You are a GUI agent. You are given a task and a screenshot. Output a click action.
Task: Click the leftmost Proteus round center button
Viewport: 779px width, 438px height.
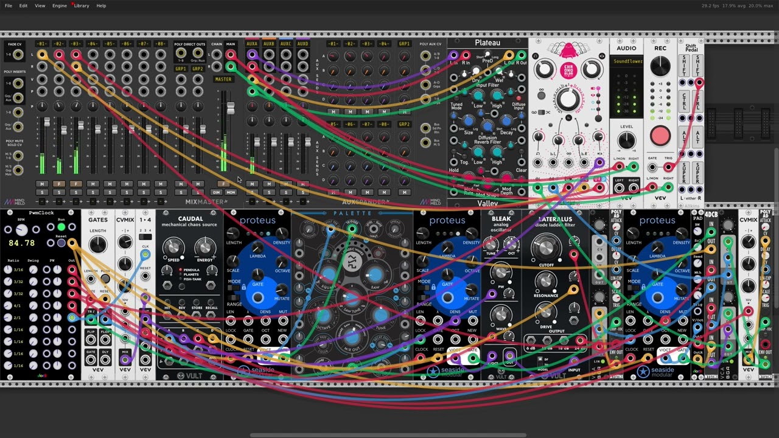tap(258, 297)
